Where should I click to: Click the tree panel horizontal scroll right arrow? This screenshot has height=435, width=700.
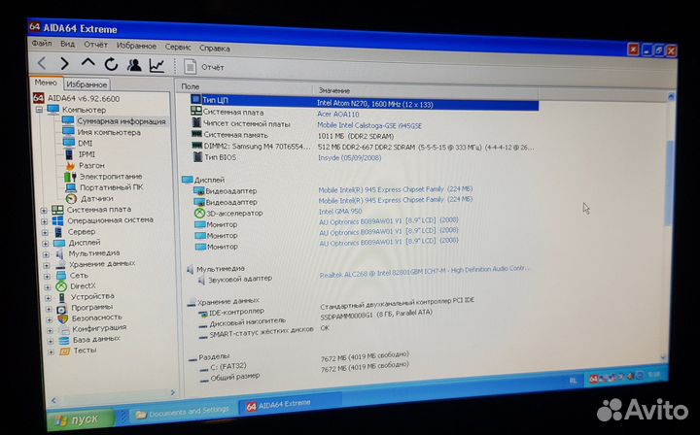coord(172,392)
